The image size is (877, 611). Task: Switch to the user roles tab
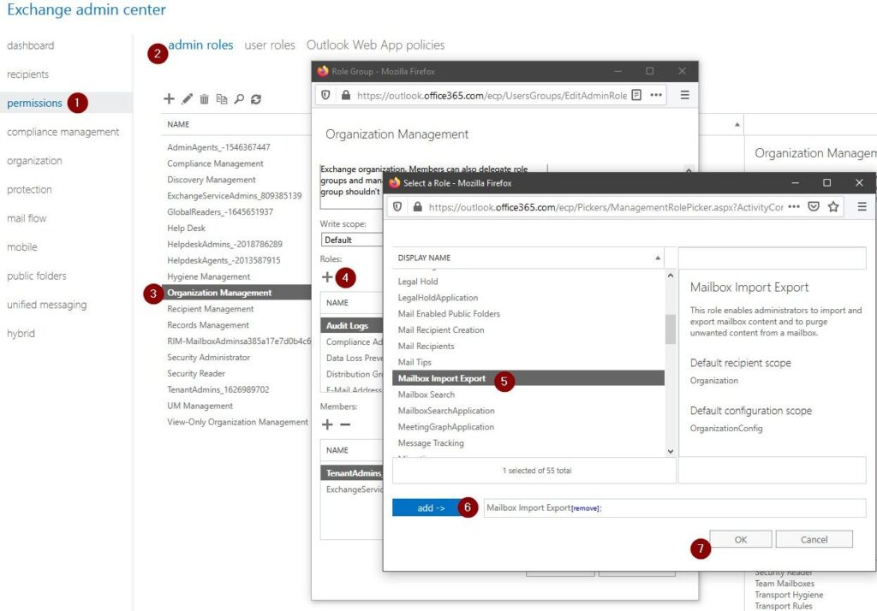coord(270,45)
